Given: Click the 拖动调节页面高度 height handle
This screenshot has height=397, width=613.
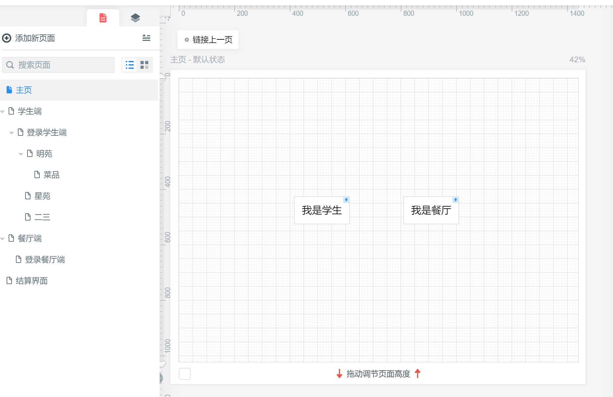Looking at the screenshot, I should pos(378,374).
